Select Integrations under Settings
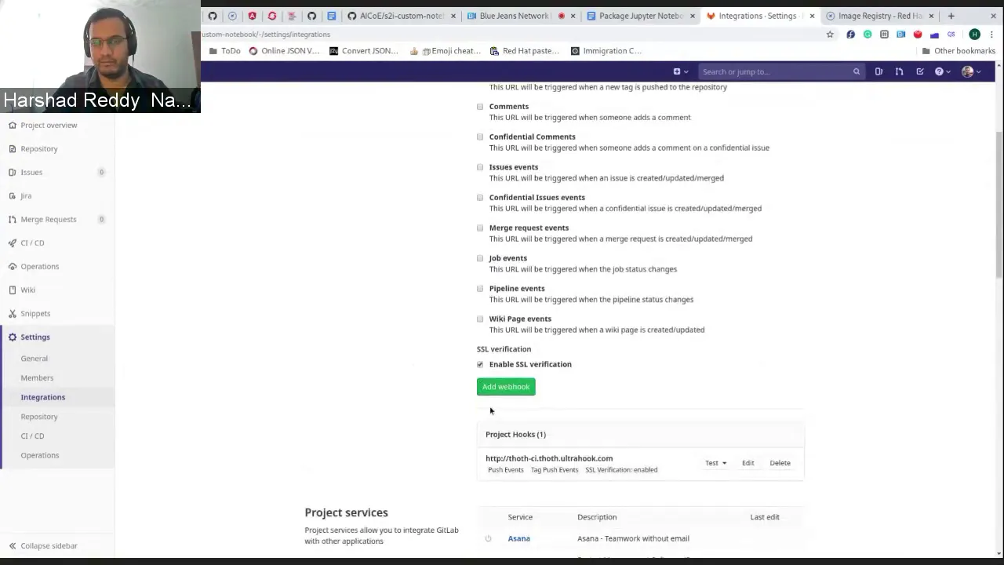Viewport: 1004px width, 565px height. [43, 397]
